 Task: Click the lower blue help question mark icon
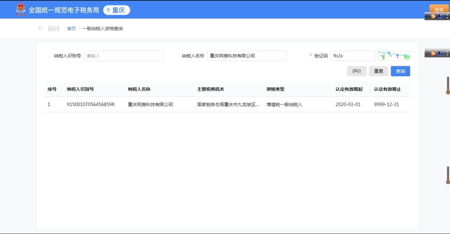(x=440, y=53)
